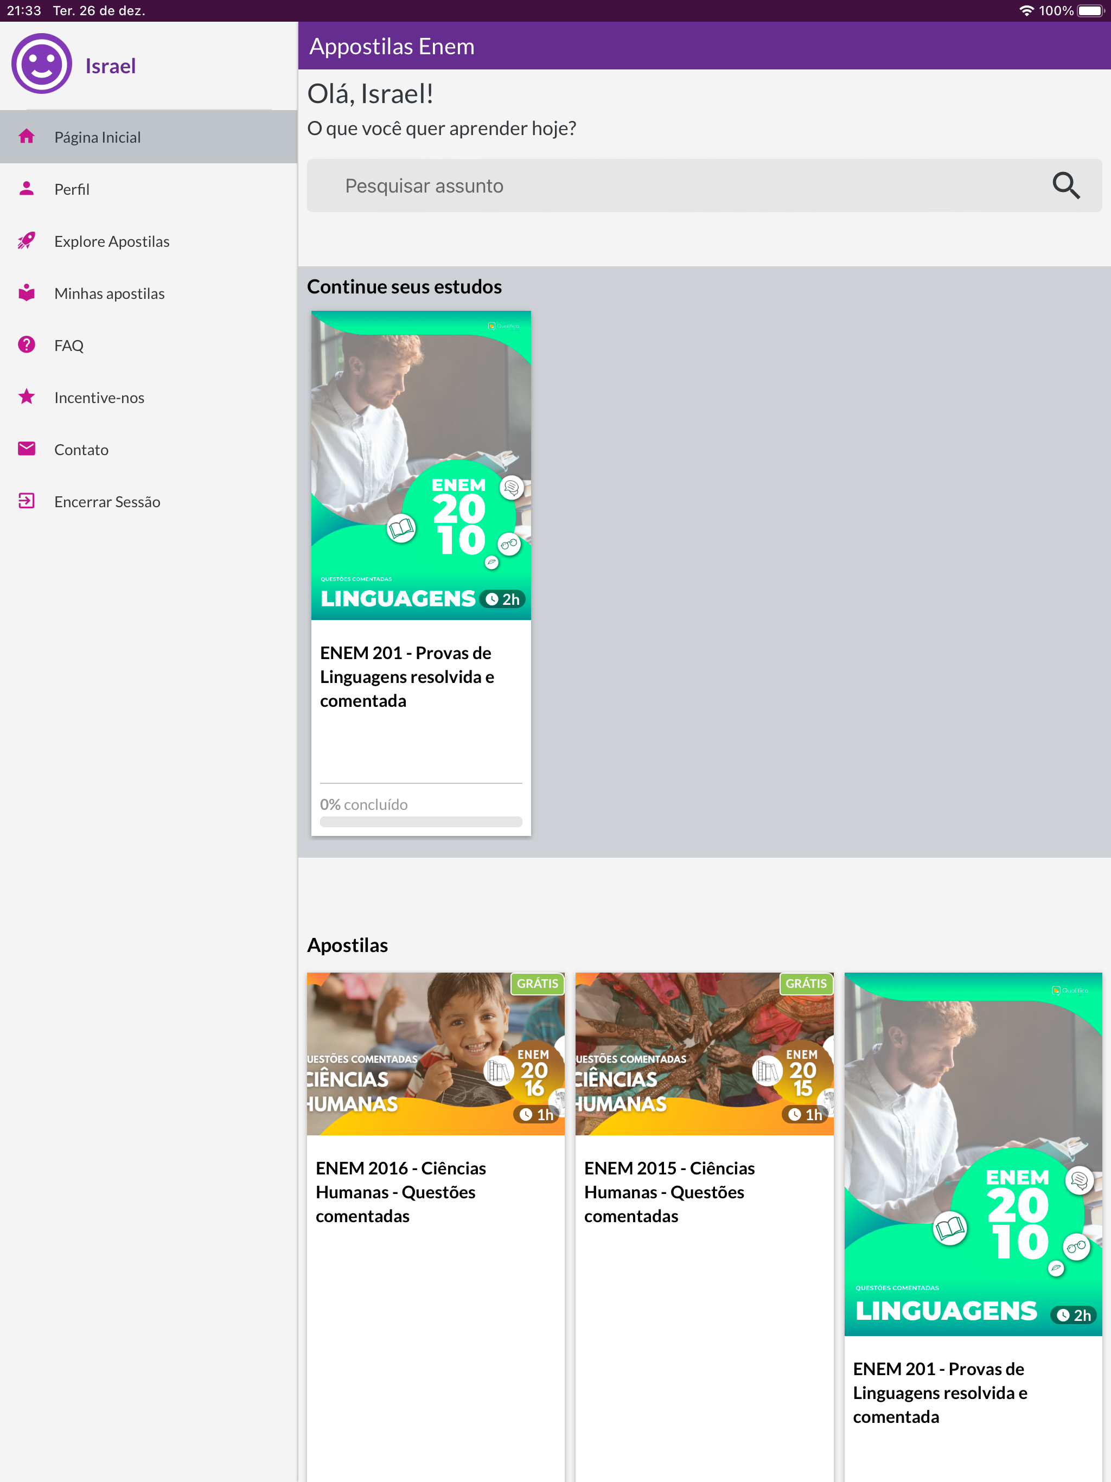Viewport: 1111px width, 1482px height.
Task: Select Incentive-nos in the sidebar
Action: 149,397
